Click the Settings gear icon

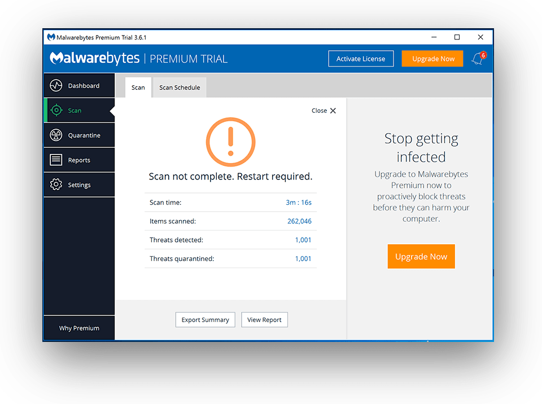pyautogui.click(x=56, y=185)
